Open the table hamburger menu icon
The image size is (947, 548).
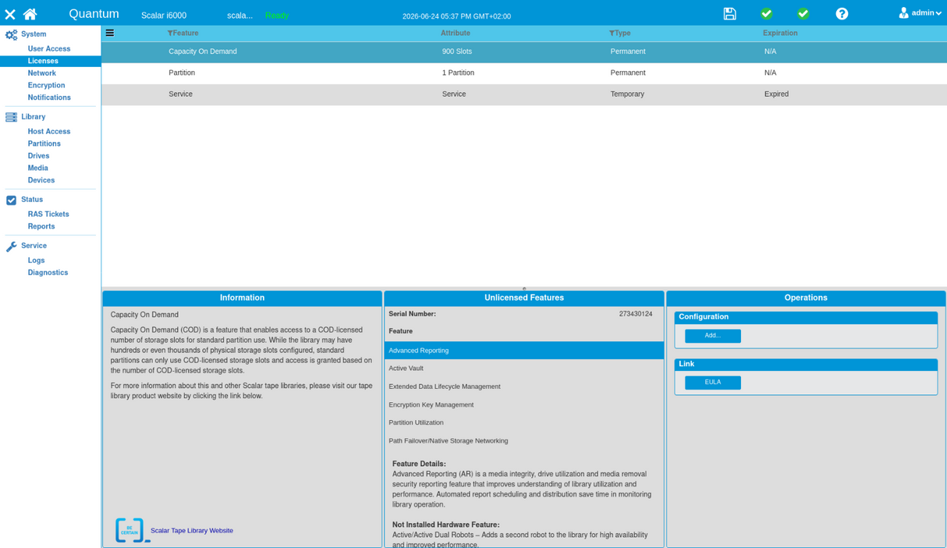click(x=110, y=33)
